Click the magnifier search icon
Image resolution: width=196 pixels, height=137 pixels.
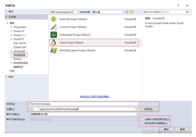(x=187, y=12)
